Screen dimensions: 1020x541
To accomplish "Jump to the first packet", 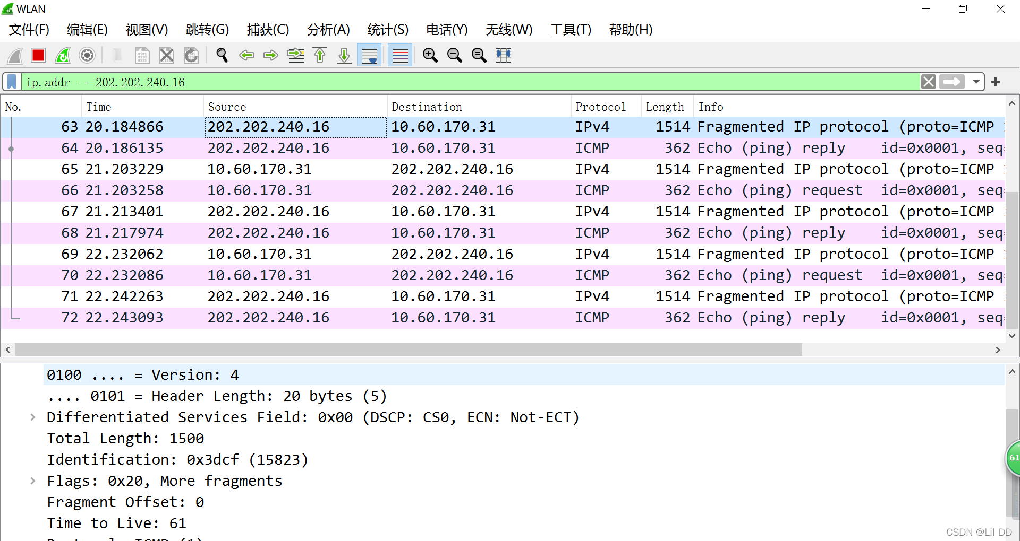I will click(320, 55).
